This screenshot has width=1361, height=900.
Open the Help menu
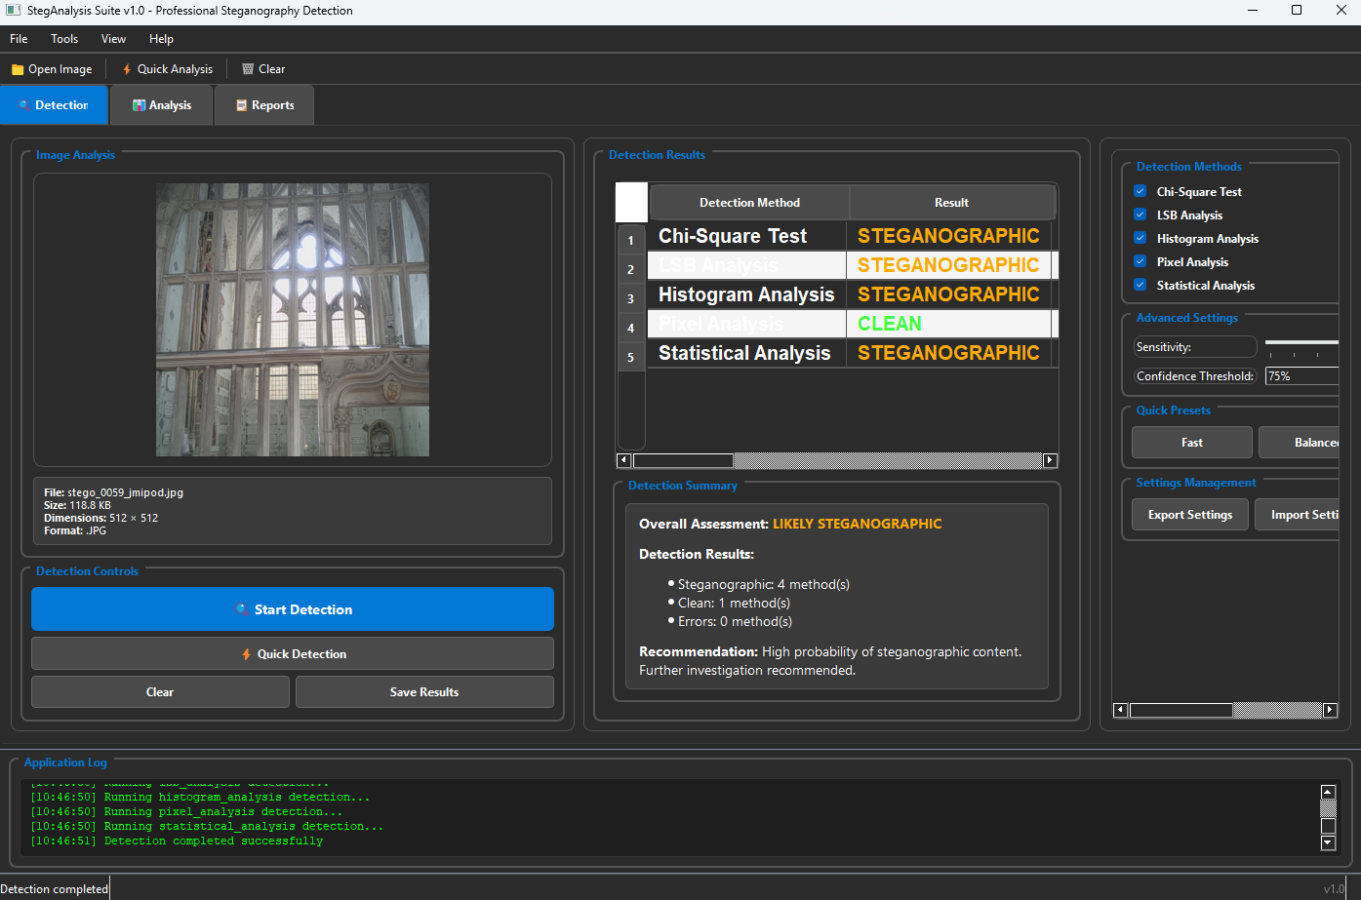click(161, 39)
